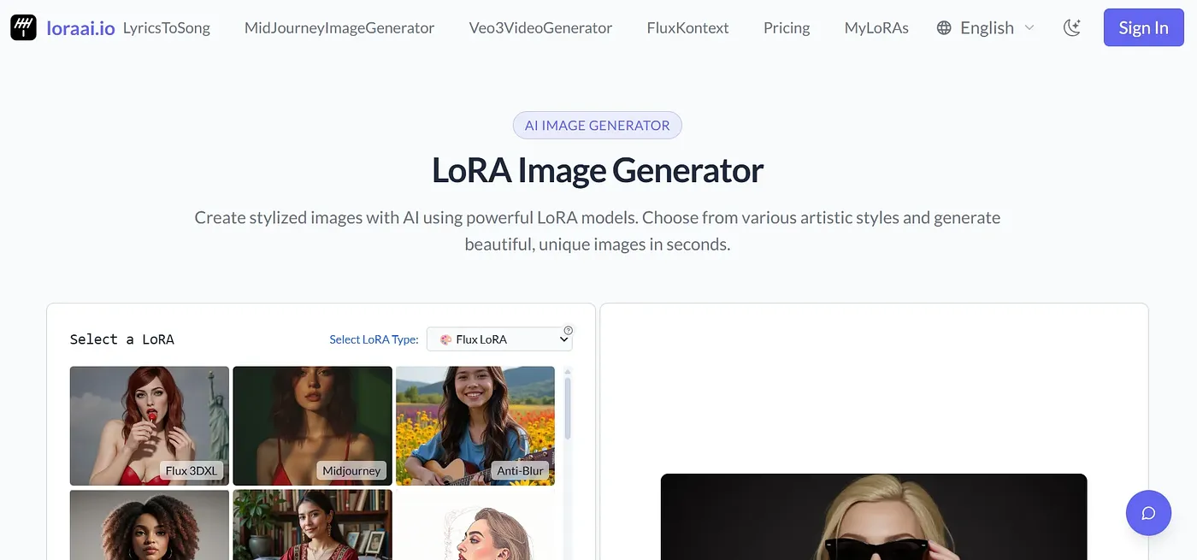Click the 'Select a LoRA' heading

click(122, 339)
